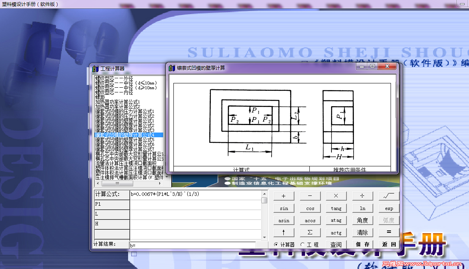Image resolution: width=469 pixels, height=269 pixels.
Task: Click the multiplication × button
Action: point(336,195)
